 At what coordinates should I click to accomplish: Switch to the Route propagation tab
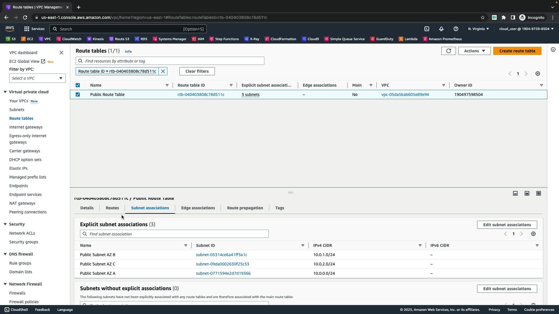[245, 208]
